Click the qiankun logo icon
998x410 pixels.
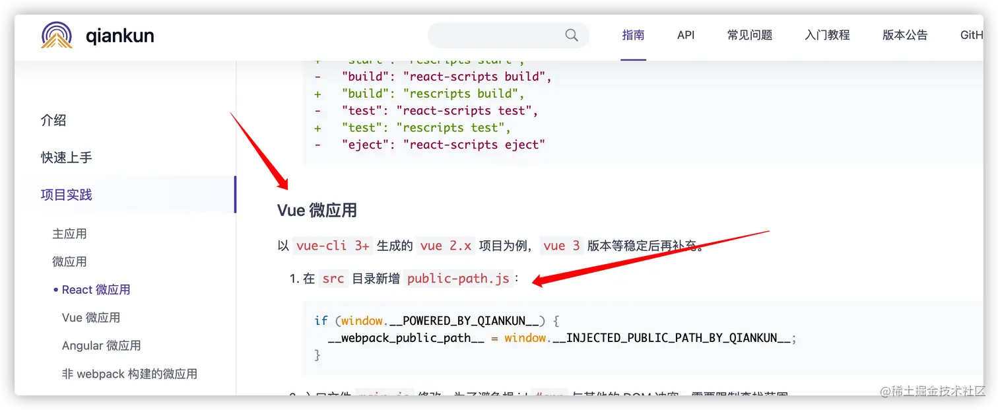57,35
